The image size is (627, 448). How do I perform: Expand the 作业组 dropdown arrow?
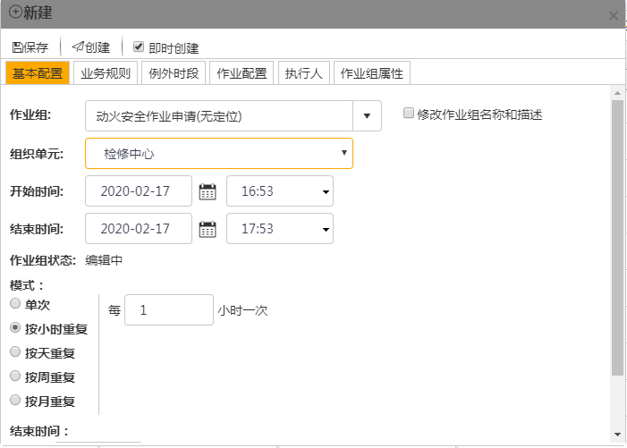coord(367,116)
